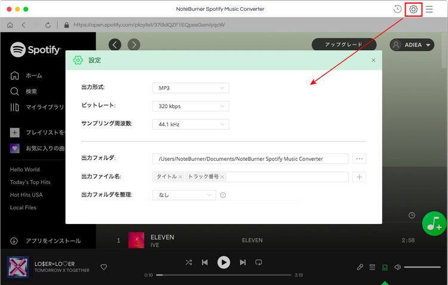Click the ELEVEN album name in track row
448x285 pixels.
252,240
